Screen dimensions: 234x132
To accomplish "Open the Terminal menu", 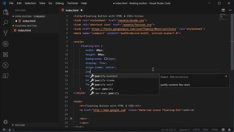I will (x=72, y=3).
